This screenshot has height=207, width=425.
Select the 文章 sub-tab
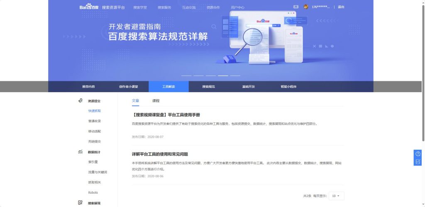[136, 101]
